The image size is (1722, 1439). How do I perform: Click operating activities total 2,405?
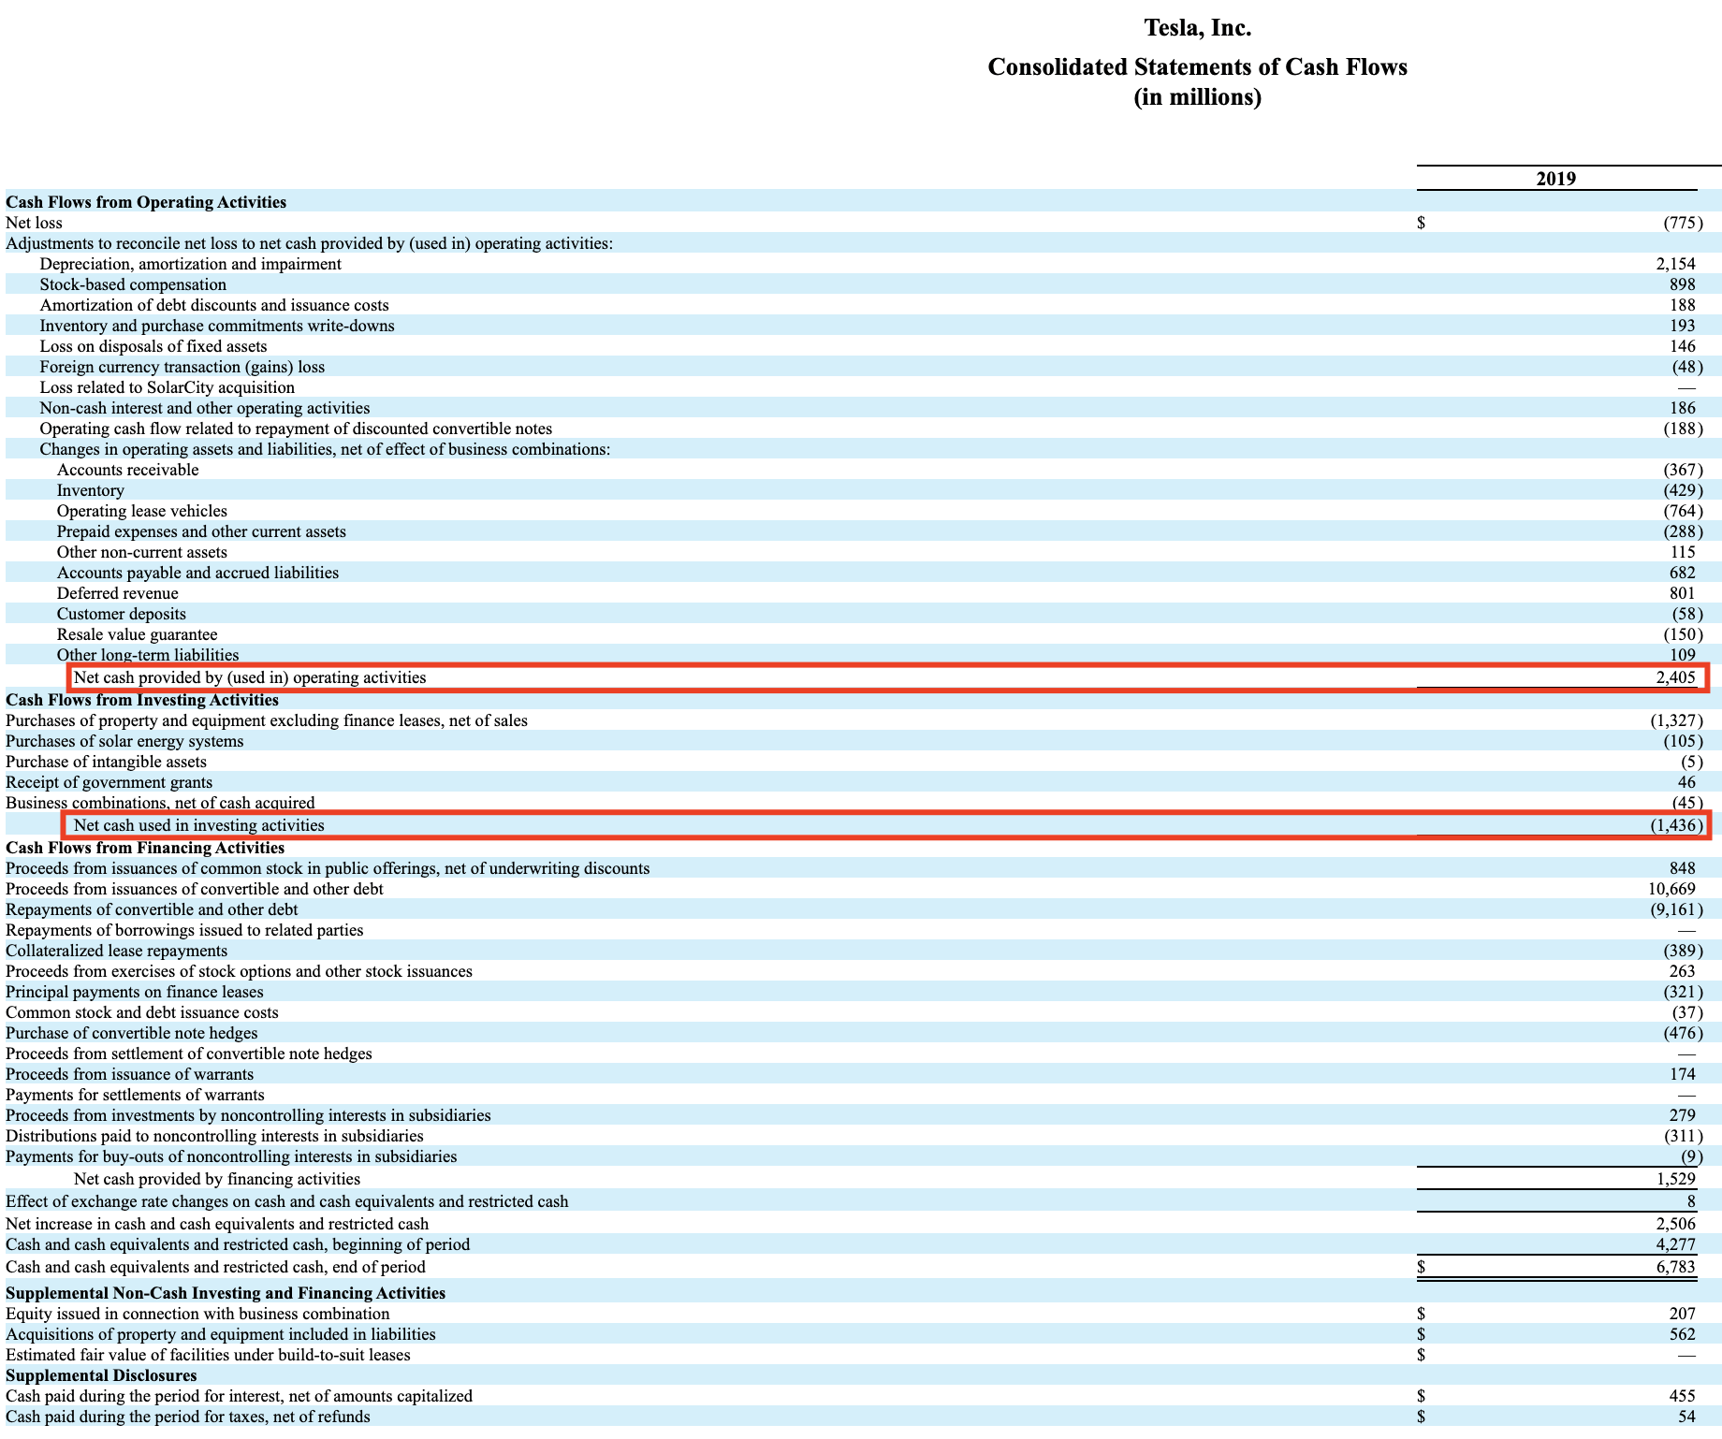pyautogui.click(x=1675, y=677)
